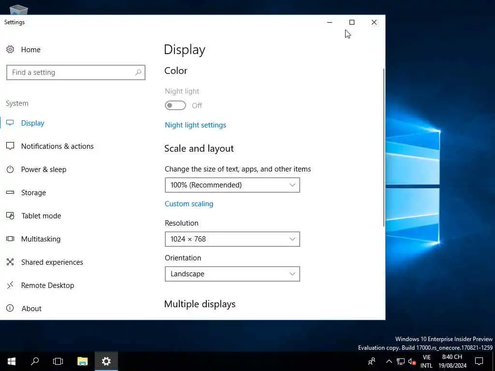The height and width of the screenshot is (371, 495).
Task: Click the network icon in system tray
Action: [x=401, y=361]
